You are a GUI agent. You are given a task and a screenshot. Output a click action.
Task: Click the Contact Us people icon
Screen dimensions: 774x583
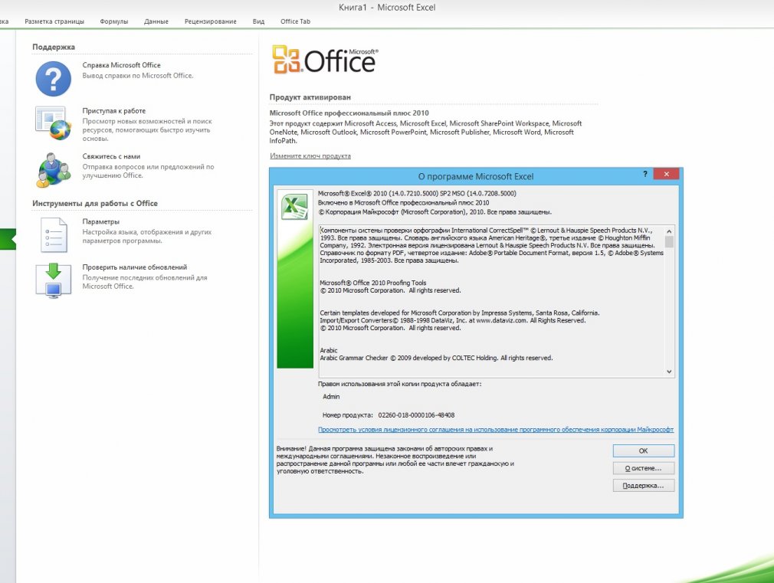point(54,170)
